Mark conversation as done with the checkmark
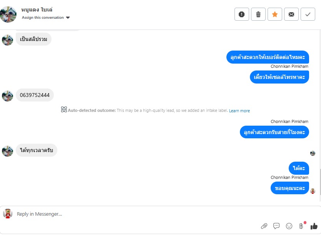This screenshot has width=321, height=236. pos(308,15)
